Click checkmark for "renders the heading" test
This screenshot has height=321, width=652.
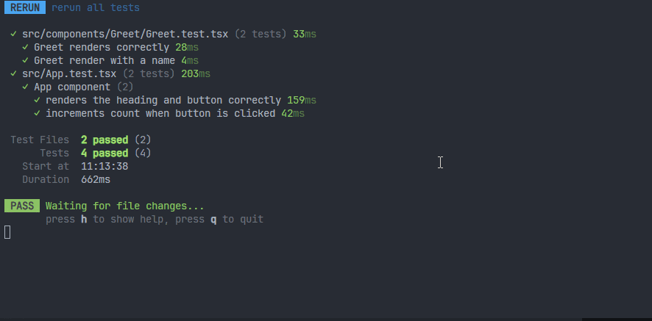click(37, 101)
